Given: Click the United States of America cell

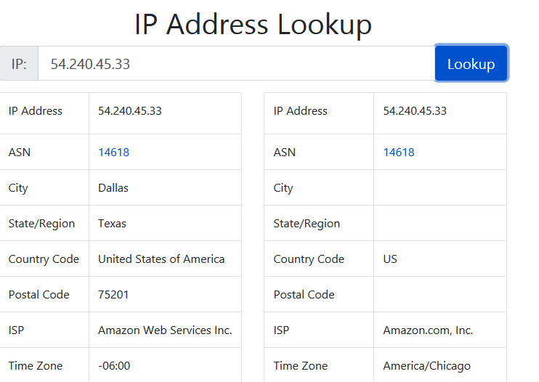Looking at the screenshot, I should click(x=161, y=259).
